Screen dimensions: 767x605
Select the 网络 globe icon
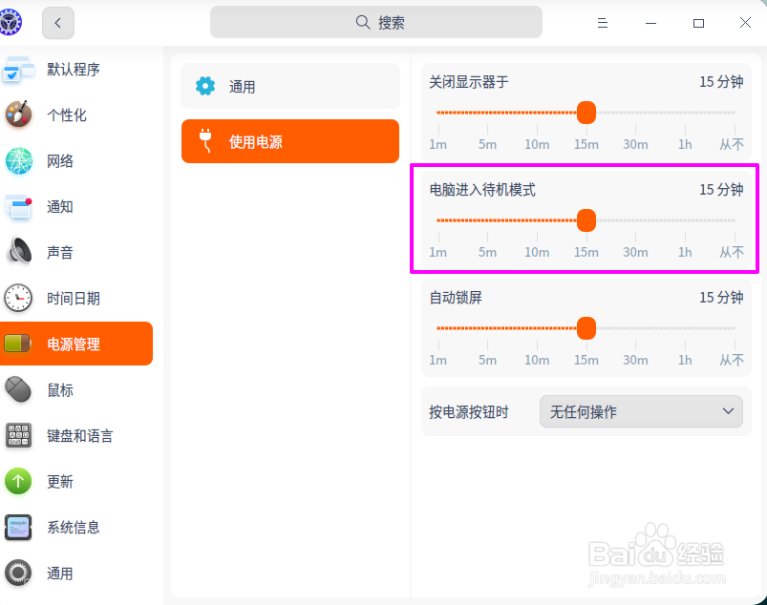18,160
